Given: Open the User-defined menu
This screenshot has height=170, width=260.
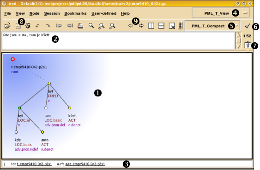Looking at the screenshot, I should pyautogui.click(x=104, y=13).
